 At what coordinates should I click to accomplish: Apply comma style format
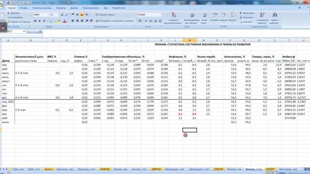pyautogui.click(x=151, y=21)
